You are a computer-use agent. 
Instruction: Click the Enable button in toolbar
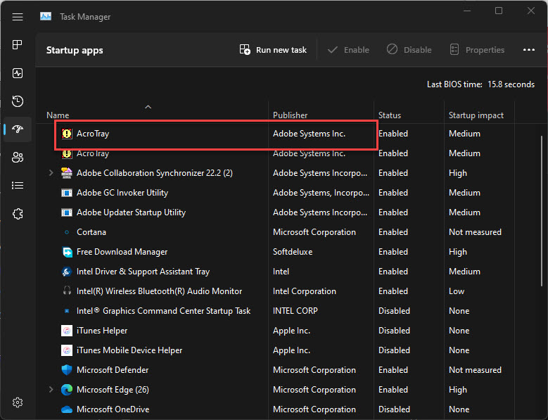point(348,50)
